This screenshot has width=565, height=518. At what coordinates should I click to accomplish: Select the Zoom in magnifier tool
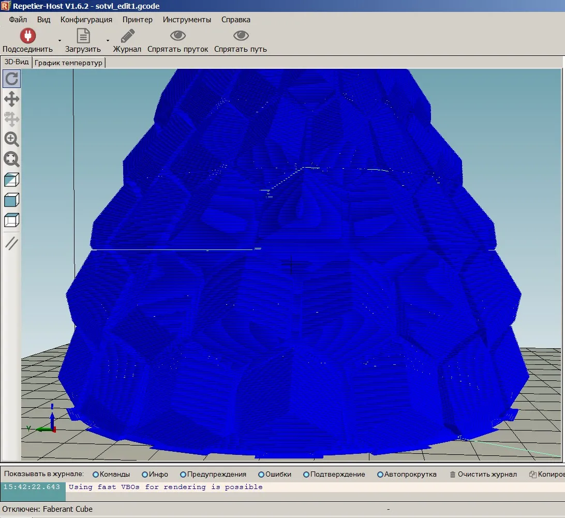(11, 139)
